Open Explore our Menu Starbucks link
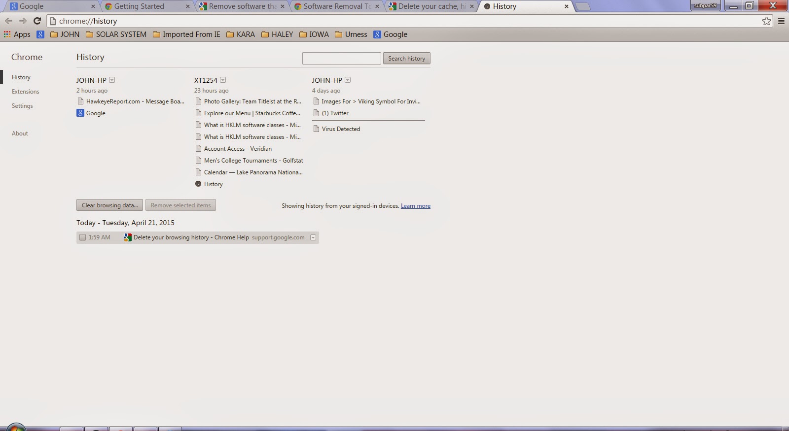Viewport: 789px width, 431px height. [x=252, y=113]
